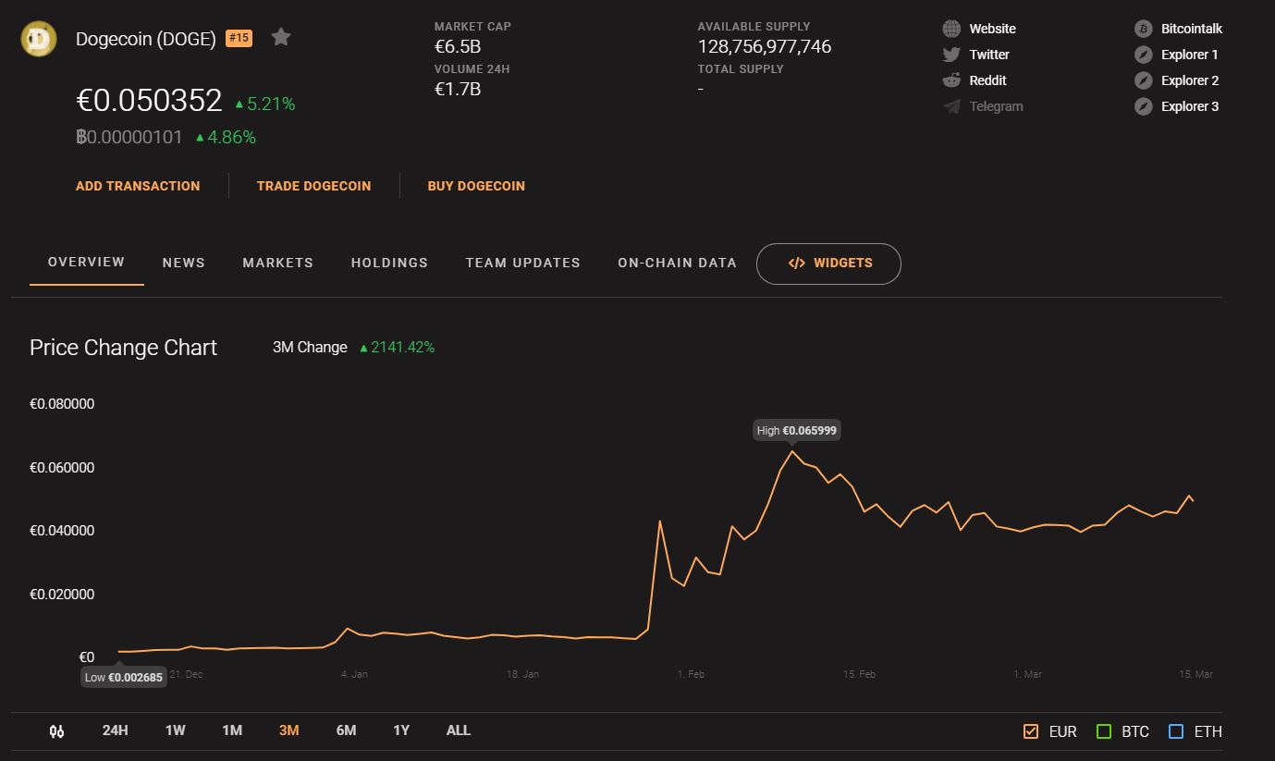Click the Dogecoin (DOGE) title

click(x=146, y=39)
